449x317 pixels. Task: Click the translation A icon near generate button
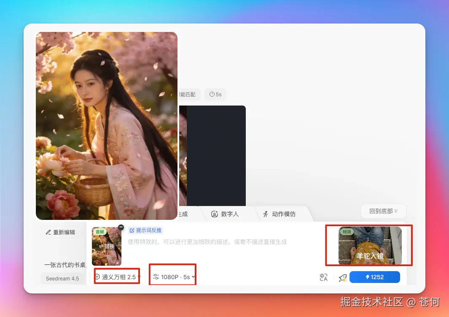323,277
